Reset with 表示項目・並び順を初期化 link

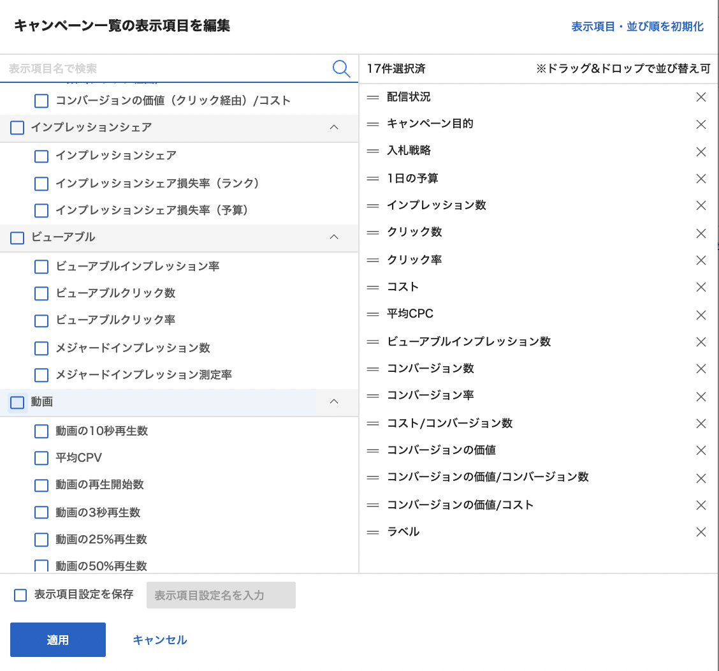click(637, 27)
